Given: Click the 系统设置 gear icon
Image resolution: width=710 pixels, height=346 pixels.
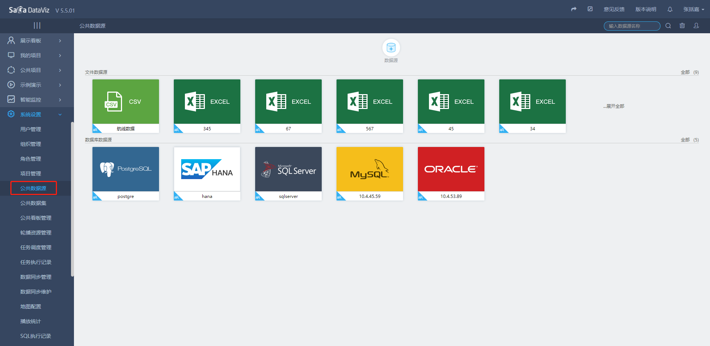Looking at the screenshot, I should point(11,114).
